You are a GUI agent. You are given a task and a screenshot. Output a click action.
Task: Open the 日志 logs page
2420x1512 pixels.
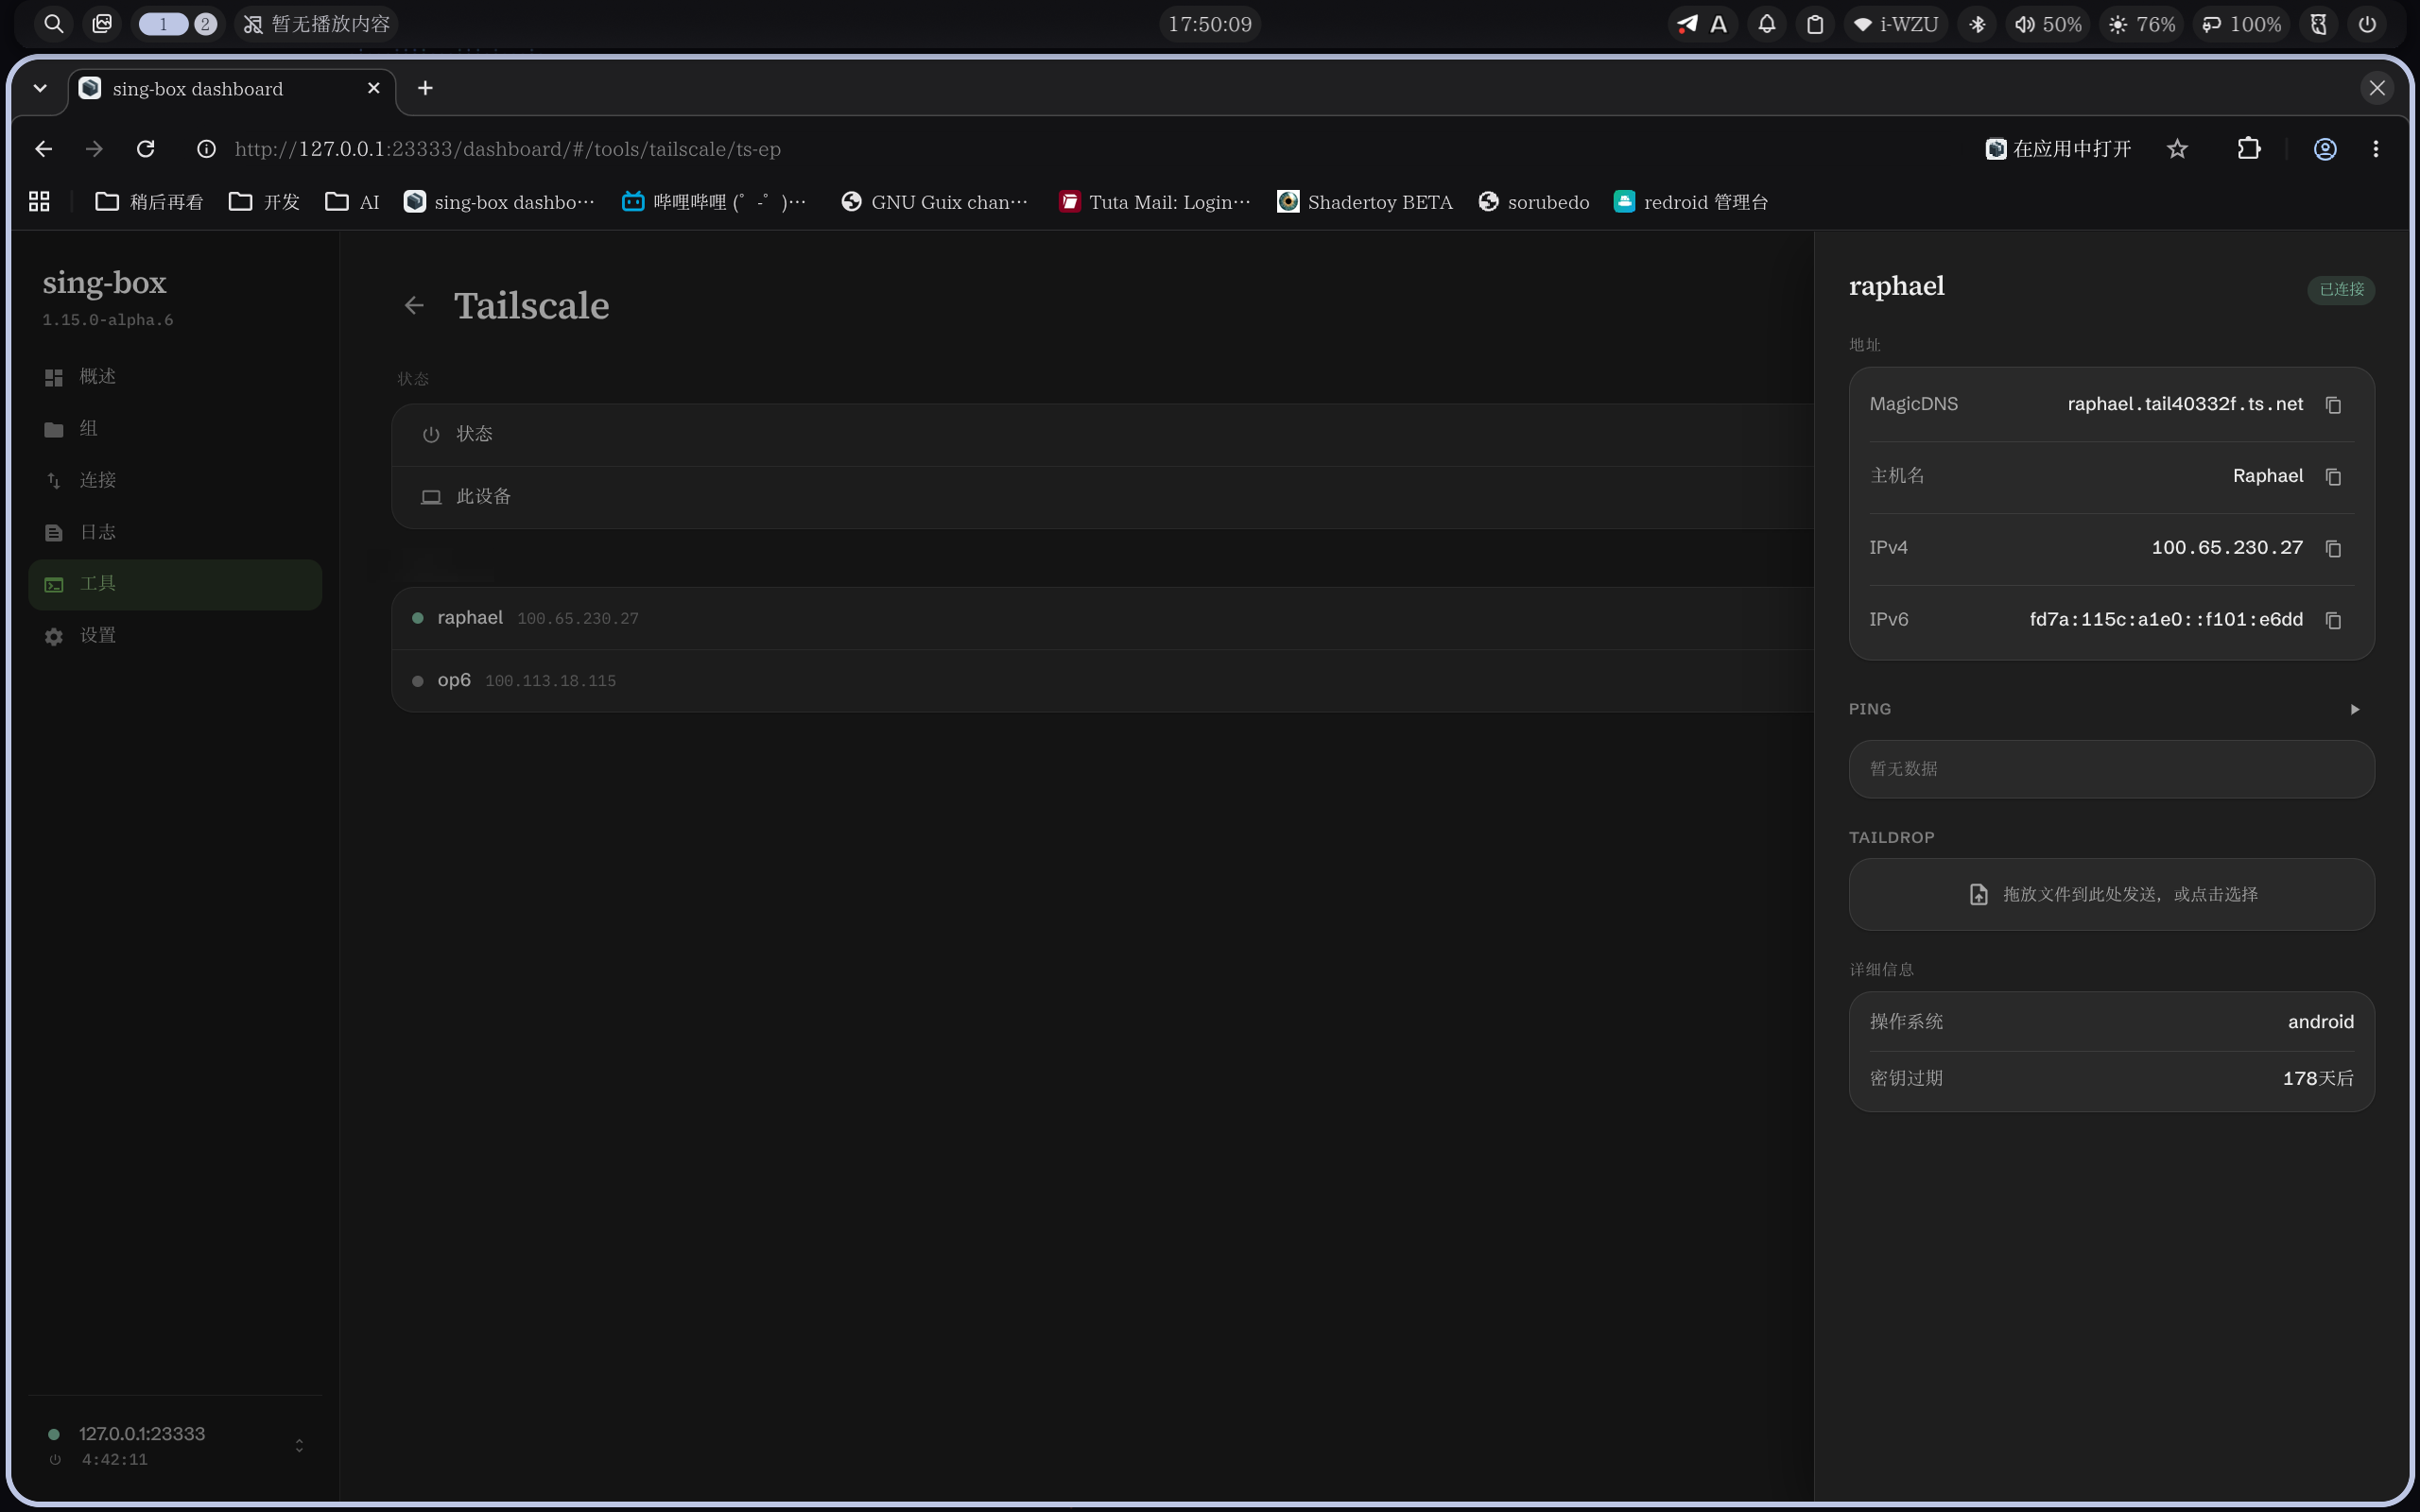tap(175, 532)
